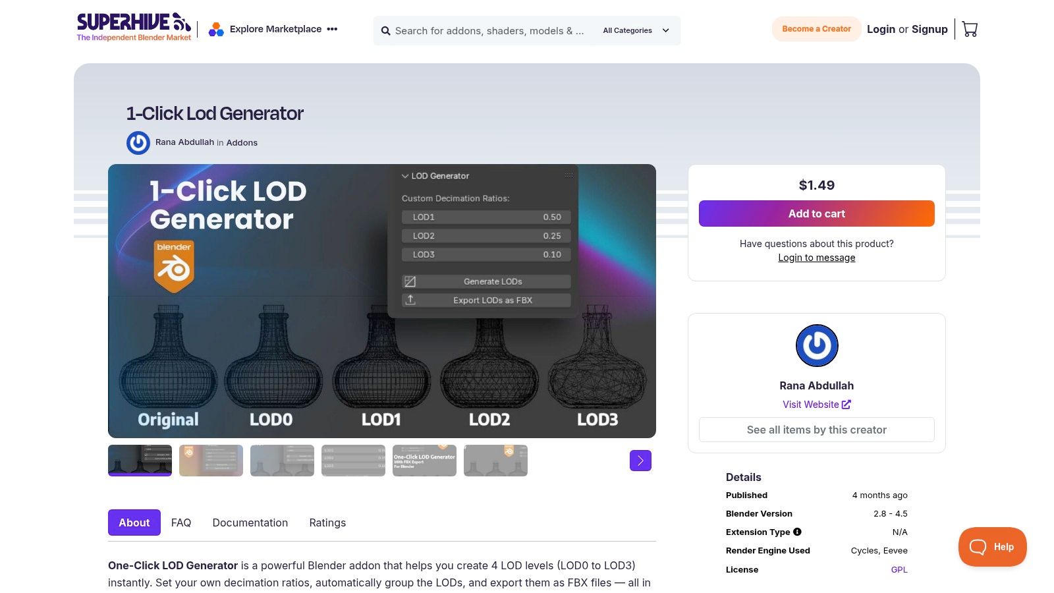Open the shopping cart icon
Viewport: 1054px width, 593px height.
[970, 29]
